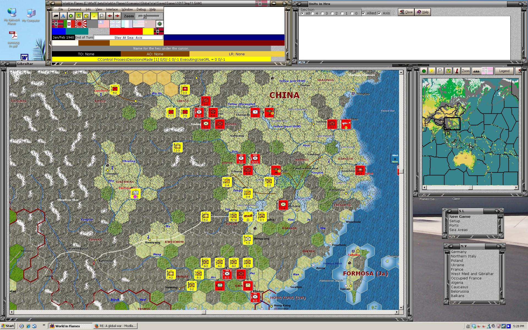Click the map vertical scrollbar up arrow
Screen dimensions: 528x330
pos(401,72)
